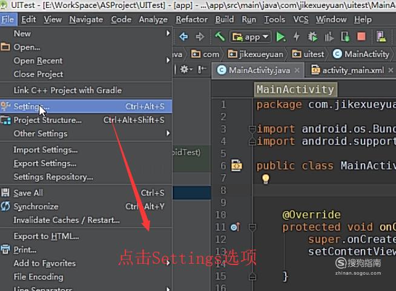Click the MainActivity structure label in editor
396x291 pixels.
295,90
